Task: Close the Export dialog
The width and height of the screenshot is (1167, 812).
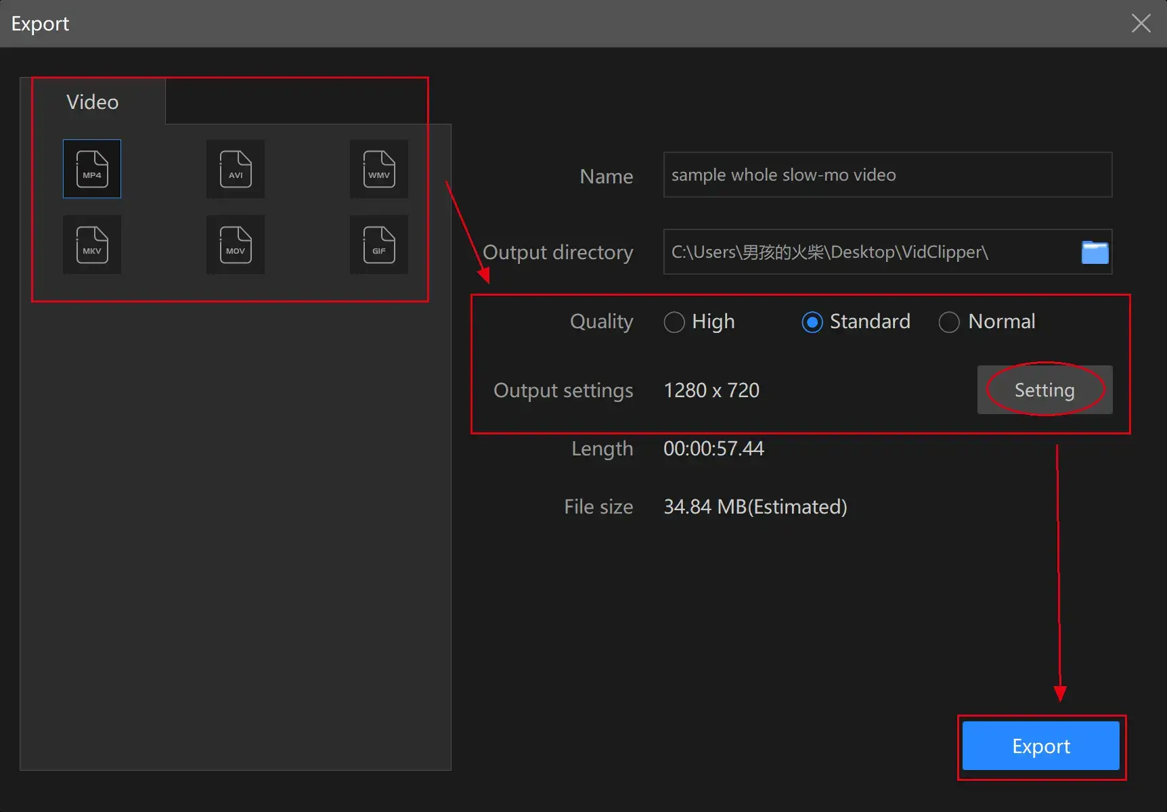Action: click(x=1141, y=23)
